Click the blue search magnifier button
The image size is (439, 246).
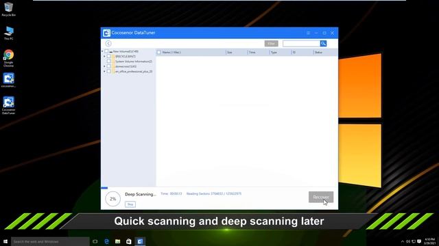pyautogui.click(x=323, y=44)
